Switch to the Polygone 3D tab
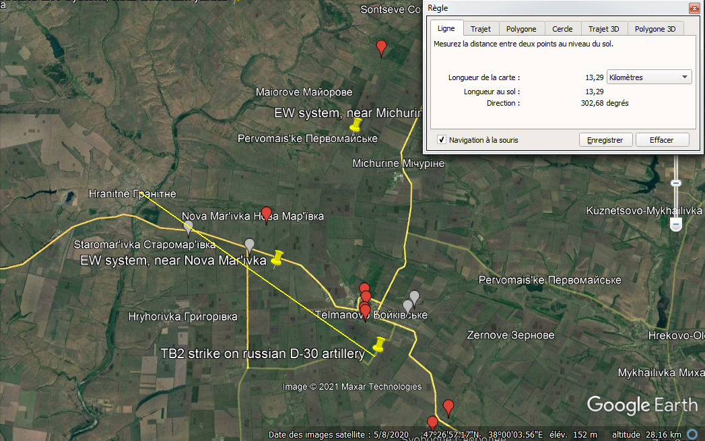 point(654,29)
